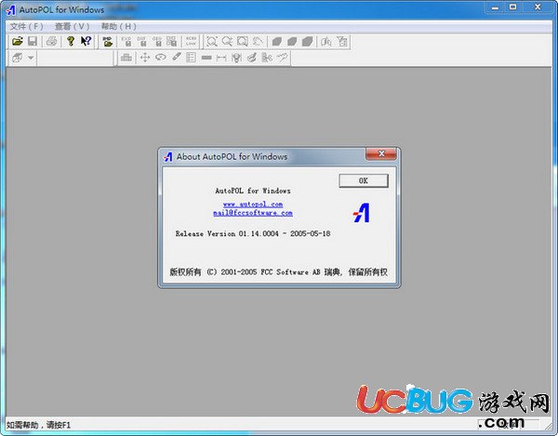
Task: Minimize the AutoPOL main window
Action: (x=495, y=7)
